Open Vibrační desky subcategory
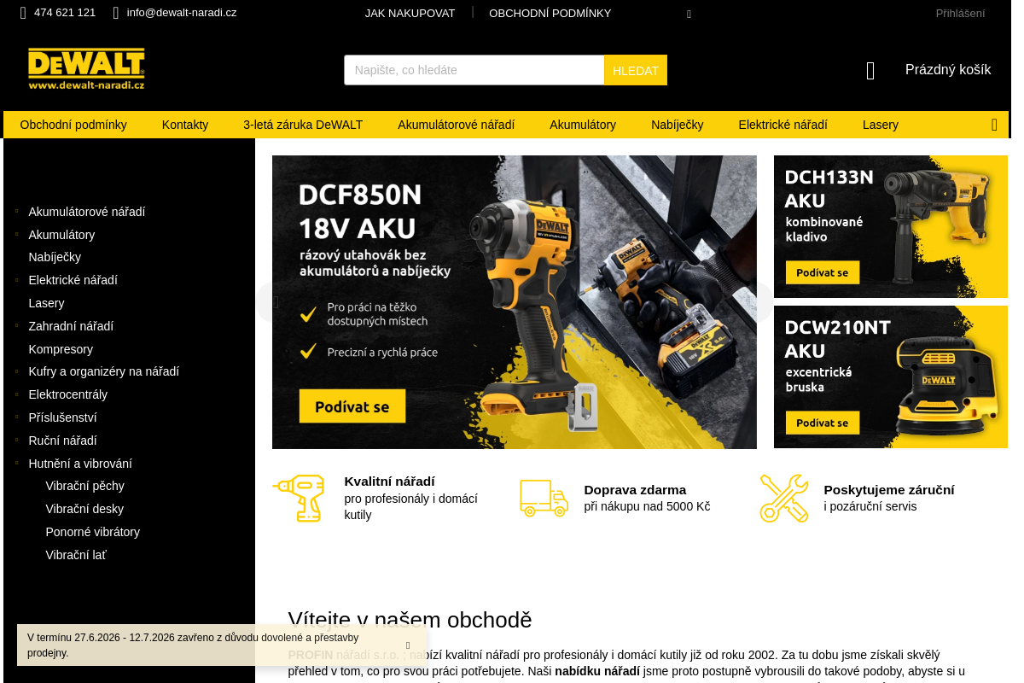 coord(84,509)
